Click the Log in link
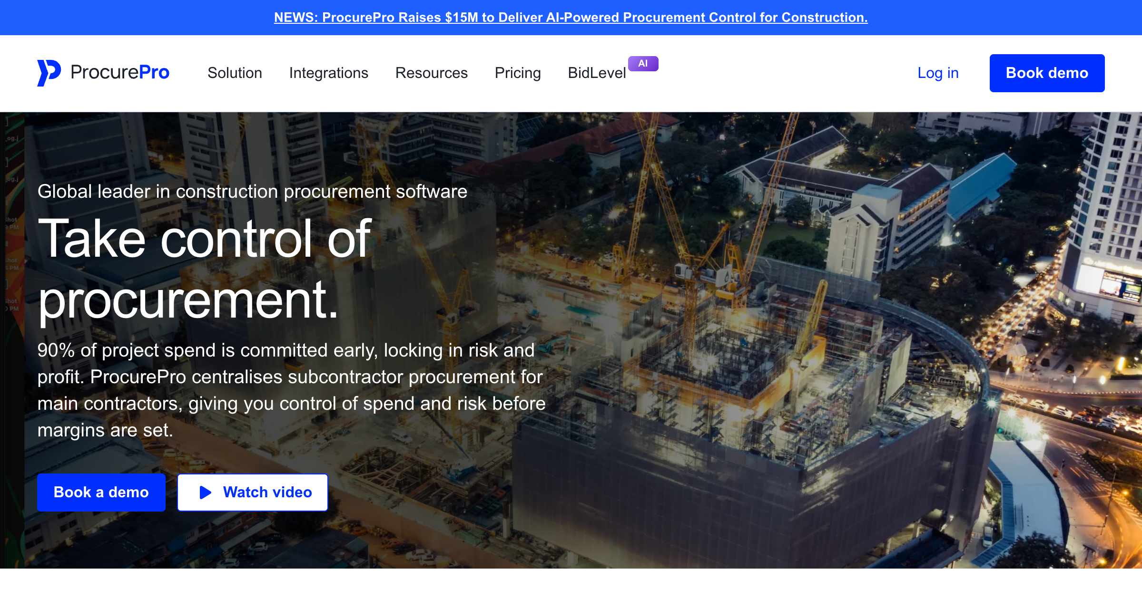This screenshot has height=599, width=1142. tap(938, 73)
